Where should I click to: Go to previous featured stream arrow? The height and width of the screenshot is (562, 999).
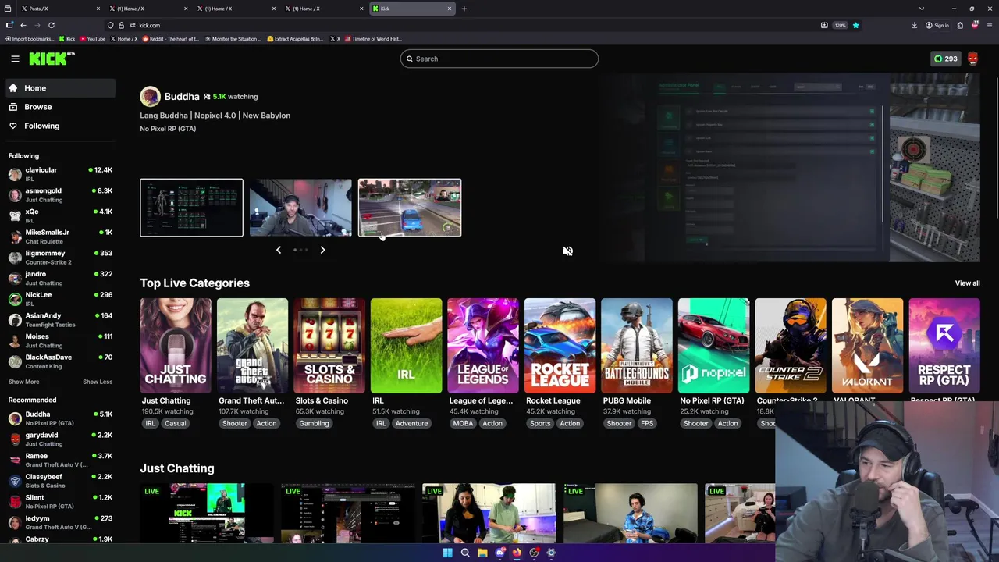(279, 250)
